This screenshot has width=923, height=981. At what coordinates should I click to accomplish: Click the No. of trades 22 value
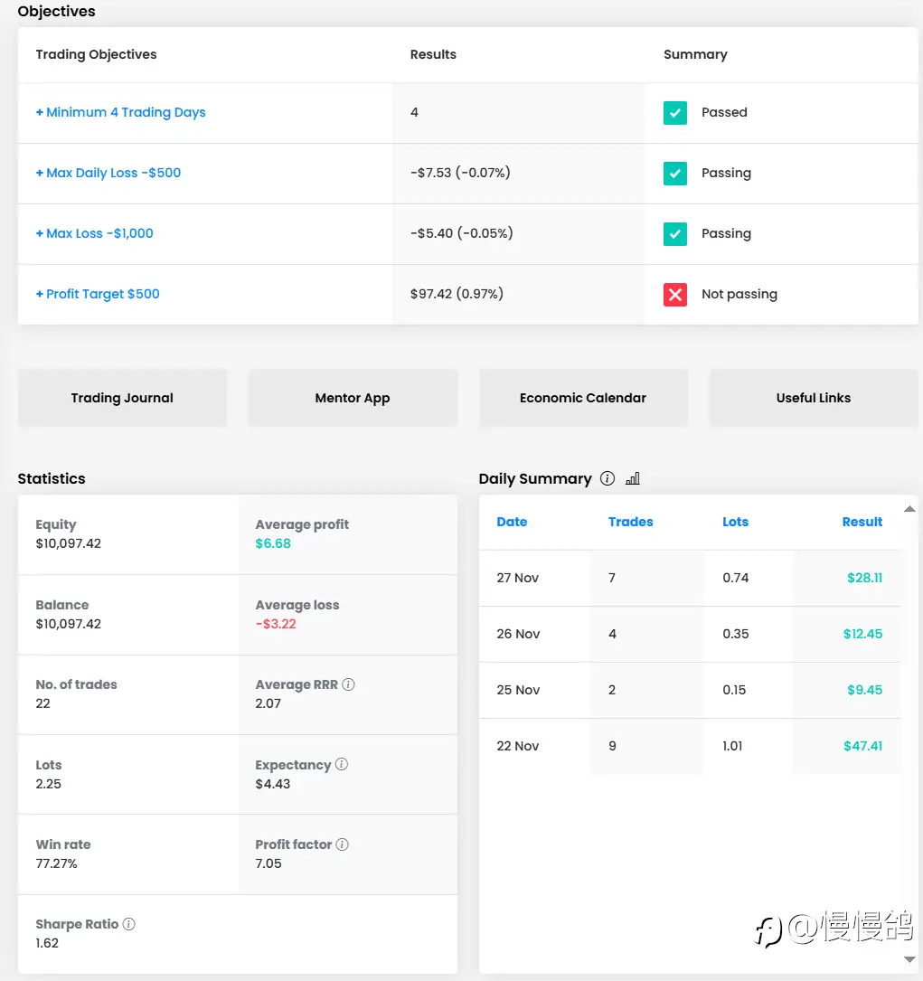42,703
